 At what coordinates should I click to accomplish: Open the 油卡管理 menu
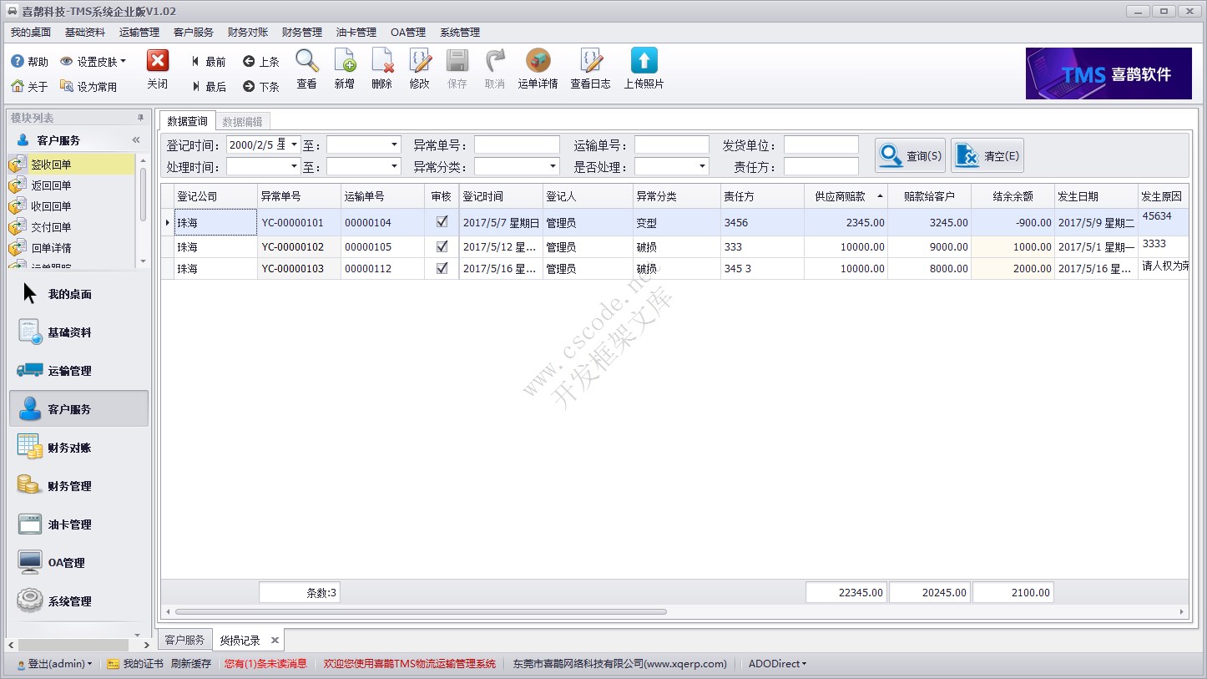(356, 33)
